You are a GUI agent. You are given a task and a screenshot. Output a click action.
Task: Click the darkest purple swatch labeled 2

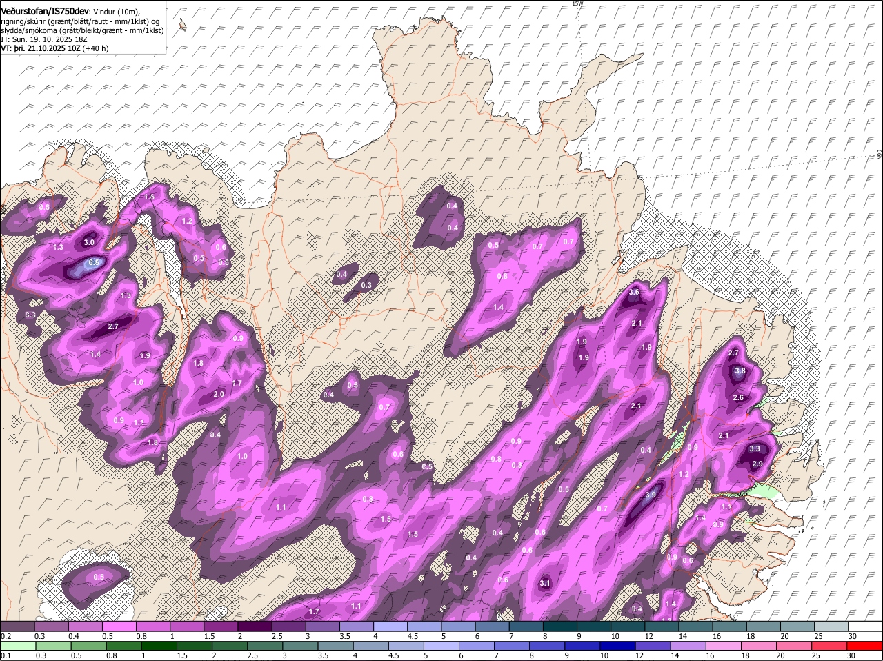pyautogui.click(x=255, y=626)
